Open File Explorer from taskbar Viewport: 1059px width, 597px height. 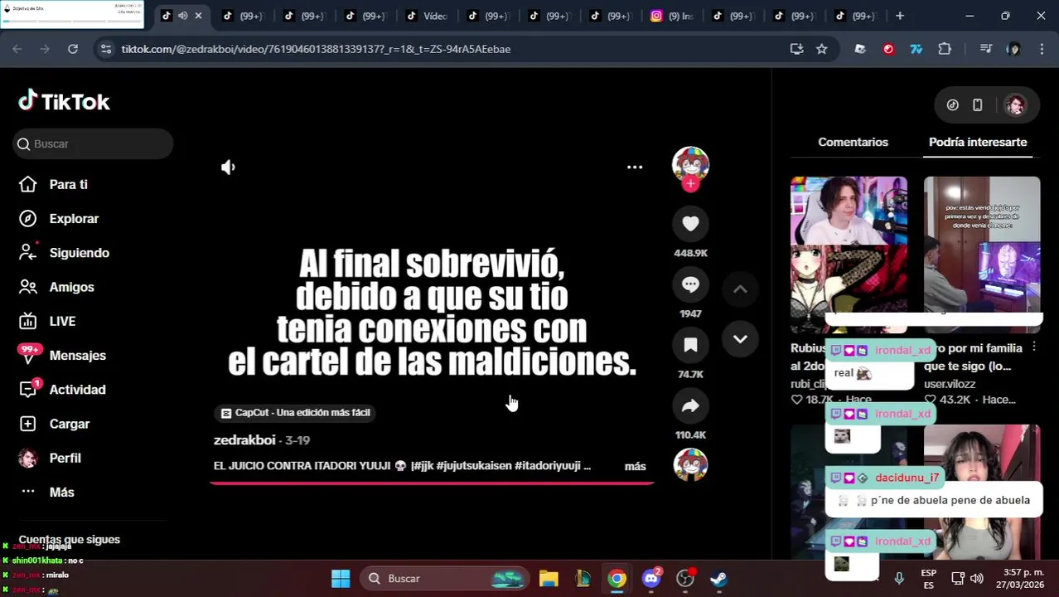549,578
